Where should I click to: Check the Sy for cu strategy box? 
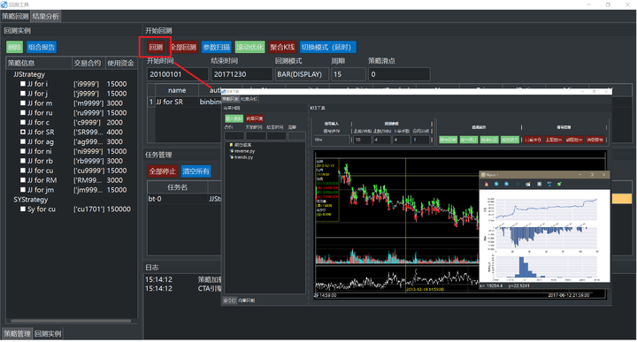coord(23,209)
